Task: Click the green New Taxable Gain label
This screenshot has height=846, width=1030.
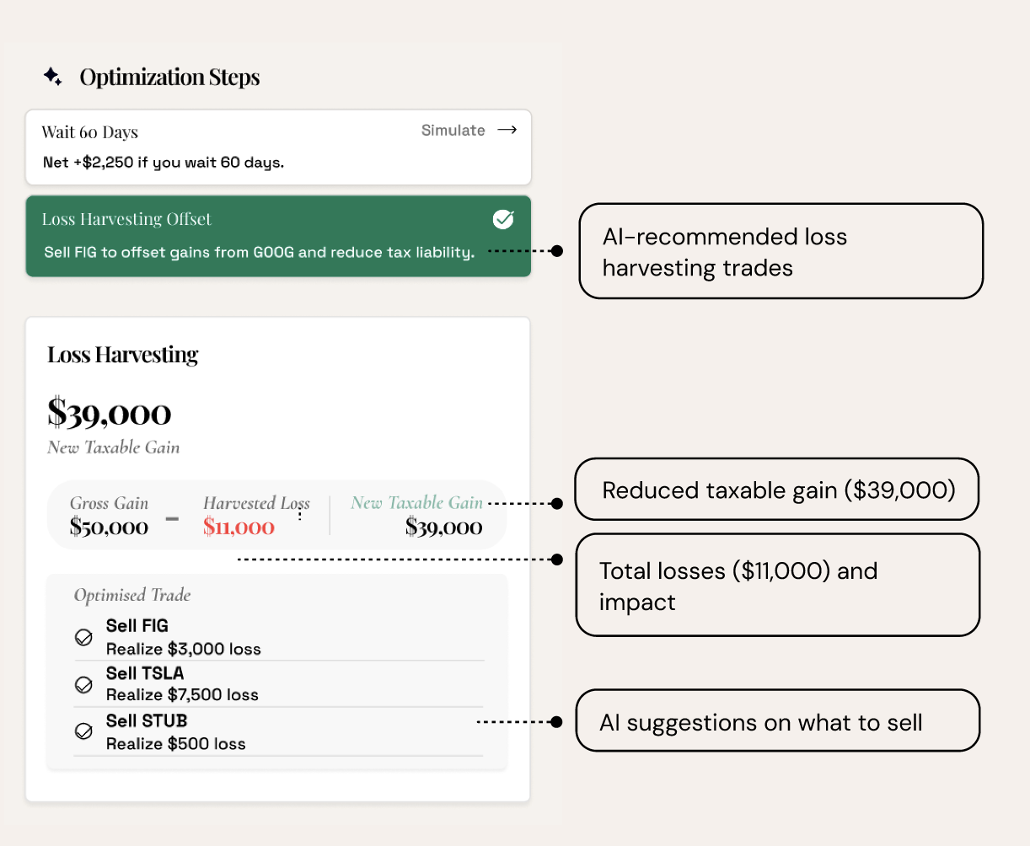Action: pyautogui.click(x=417, y=503)
